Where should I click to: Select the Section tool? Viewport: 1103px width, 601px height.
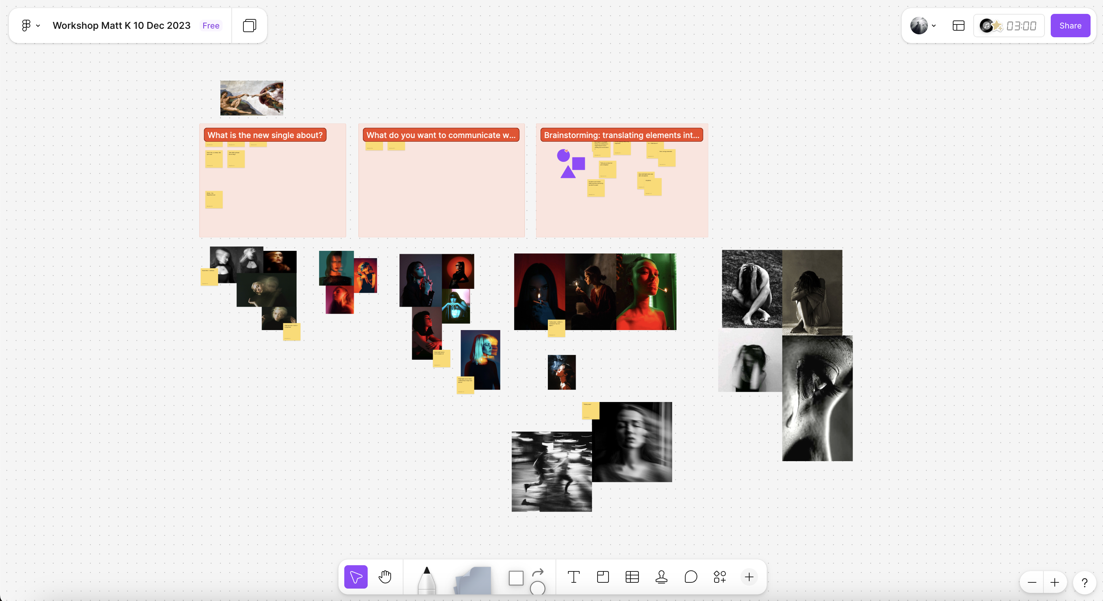[x=603, y=577]
